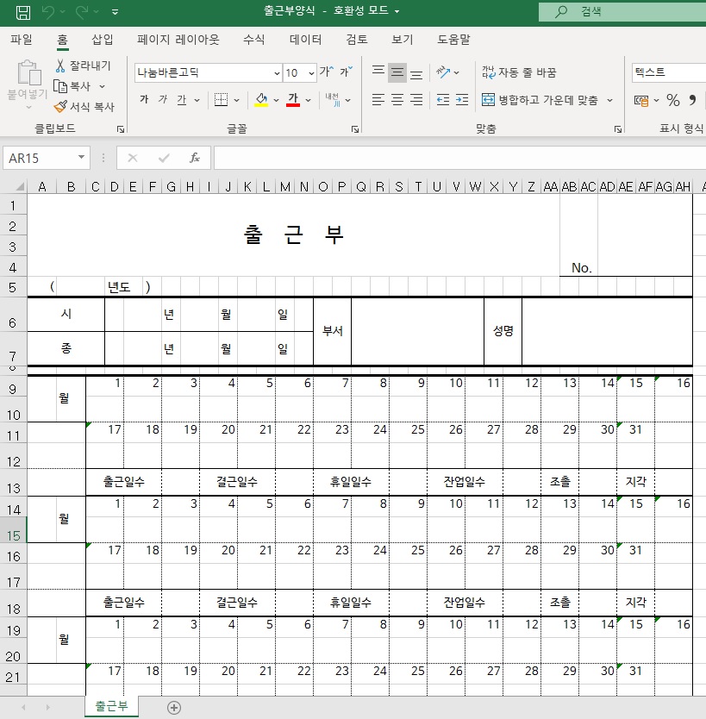Open the merge and center dropdown arrow
Image resolution: width=706 pixels, height=719 pixels.
pos(609,99)
